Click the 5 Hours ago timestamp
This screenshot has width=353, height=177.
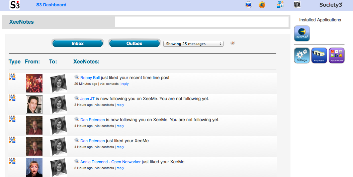(84, 168)
